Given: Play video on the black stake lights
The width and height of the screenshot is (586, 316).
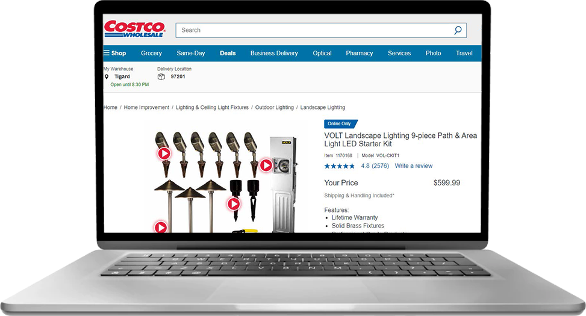Looking at the screenshot, I should pyautogui.click(x=234, y=204).
